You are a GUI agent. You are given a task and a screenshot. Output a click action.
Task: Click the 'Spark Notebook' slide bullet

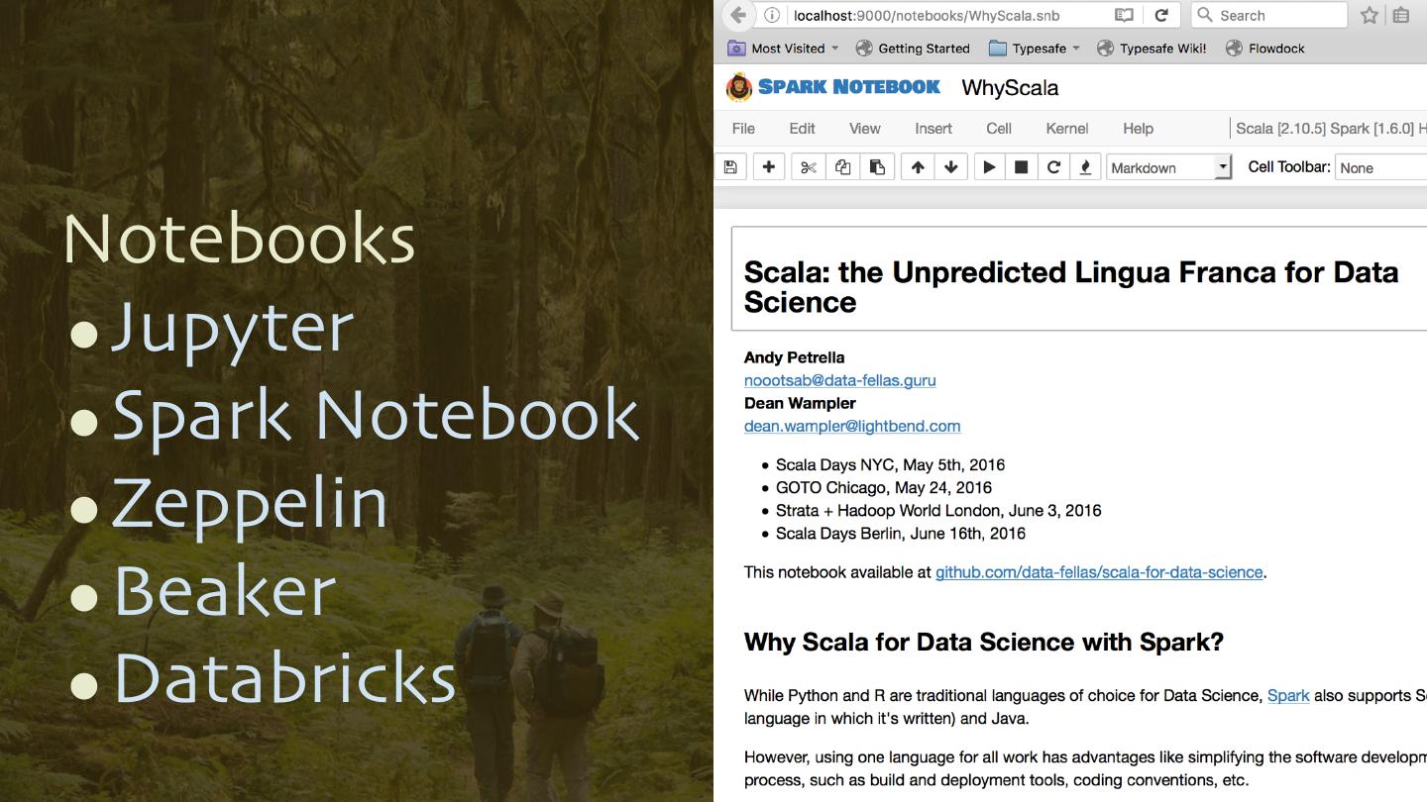[x=376, y=415]
